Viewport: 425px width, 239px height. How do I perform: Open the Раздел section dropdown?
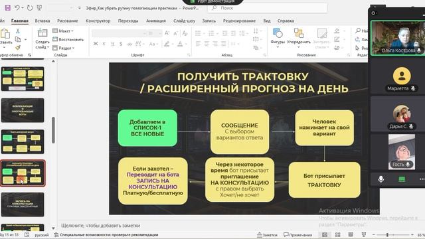coord(64,48)
